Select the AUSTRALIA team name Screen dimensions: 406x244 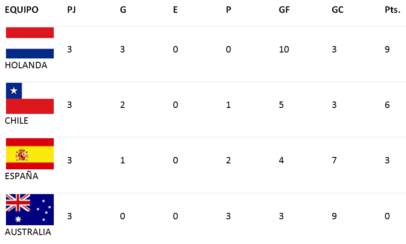tap(28, 232)
